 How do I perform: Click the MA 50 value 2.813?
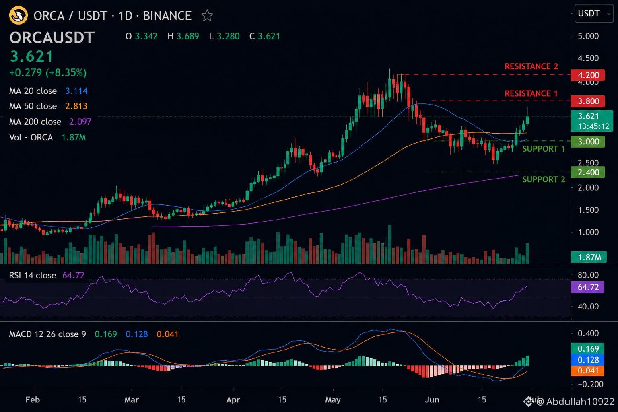coord(76,106)
